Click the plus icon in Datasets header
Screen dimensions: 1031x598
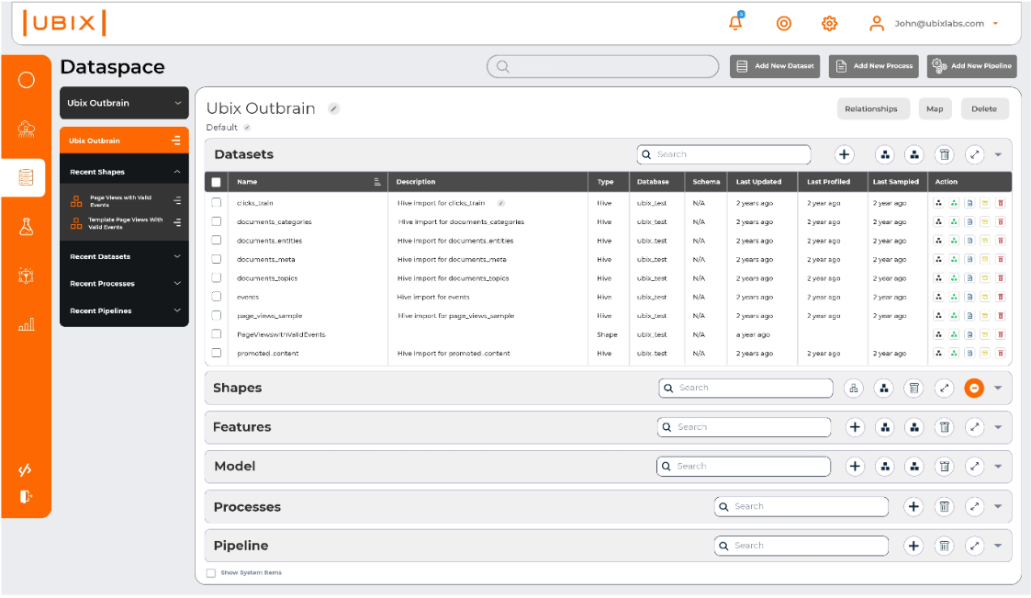(x=845, y=154)
